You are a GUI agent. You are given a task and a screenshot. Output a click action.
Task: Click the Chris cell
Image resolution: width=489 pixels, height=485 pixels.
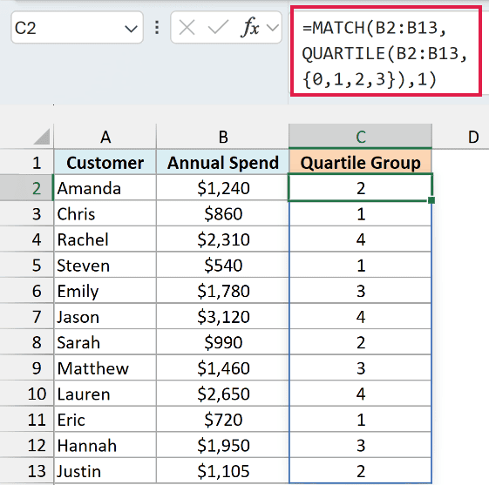tap(105, 213)
